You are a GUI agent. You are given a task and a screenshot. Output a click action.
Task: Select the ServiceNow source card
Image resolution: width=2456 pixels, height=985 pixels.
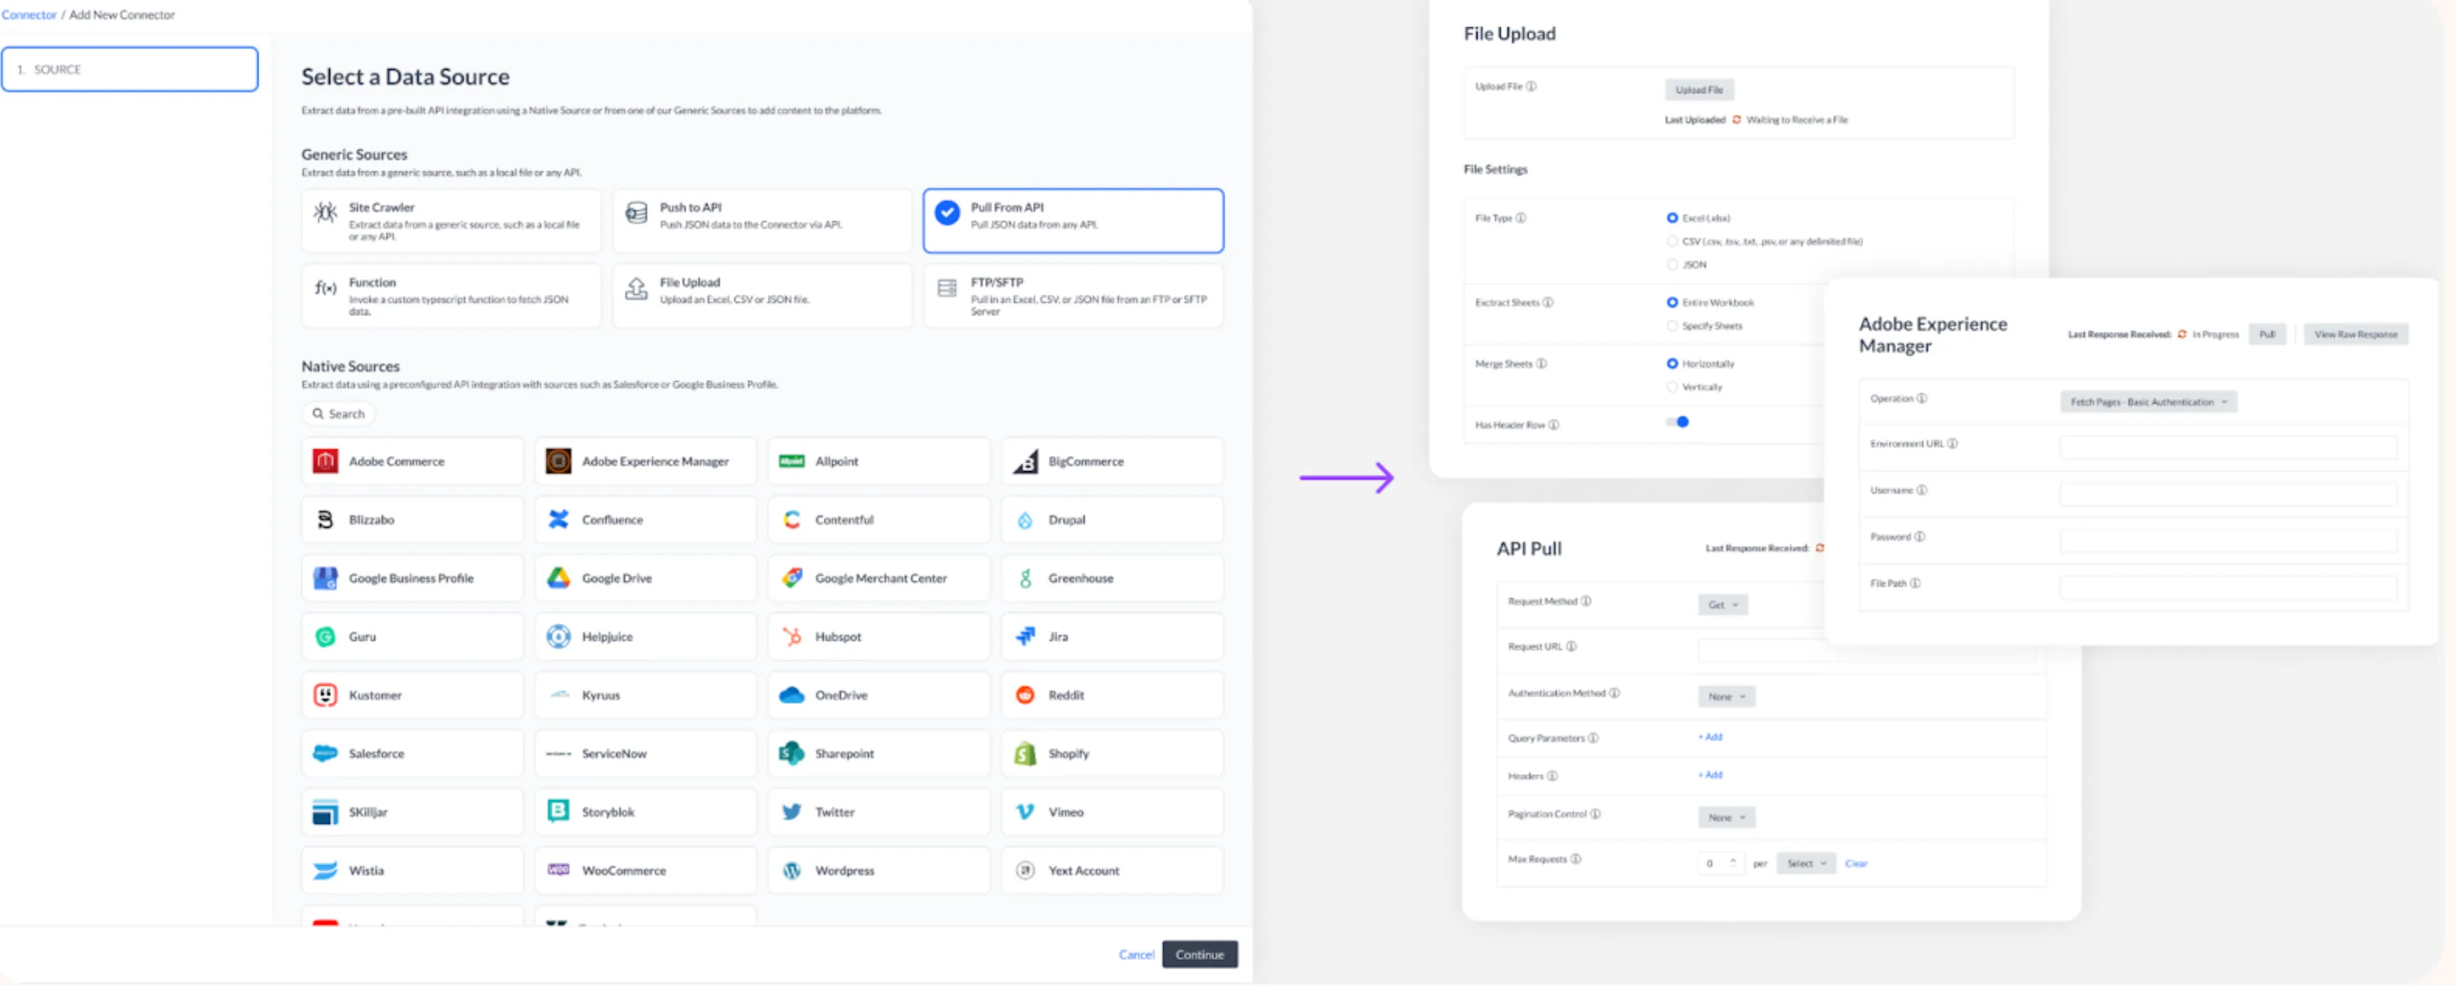[646, 754]
